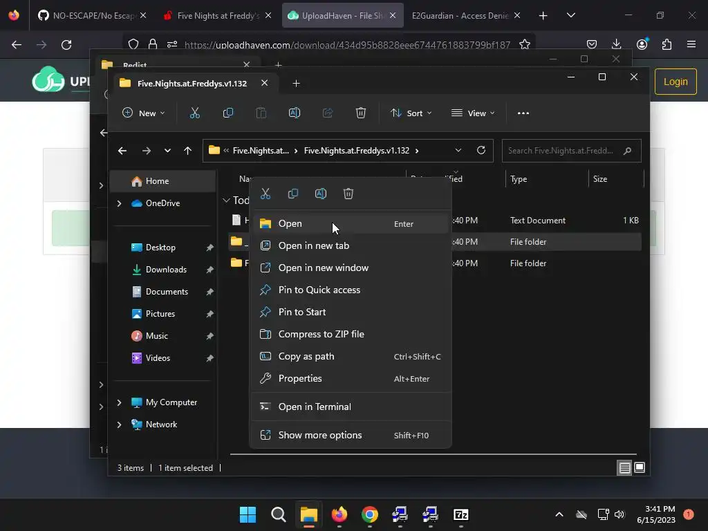Choose Open in Terminal

click(x=351, y=407)
